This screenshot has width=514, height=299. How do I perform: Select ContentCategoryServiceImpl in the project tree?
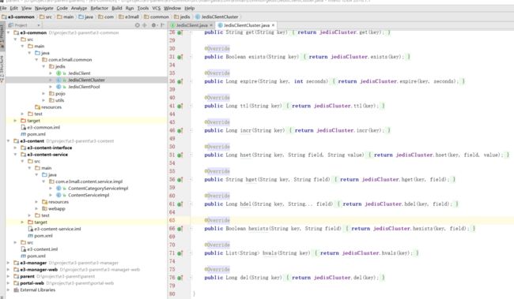pos(98,189)
